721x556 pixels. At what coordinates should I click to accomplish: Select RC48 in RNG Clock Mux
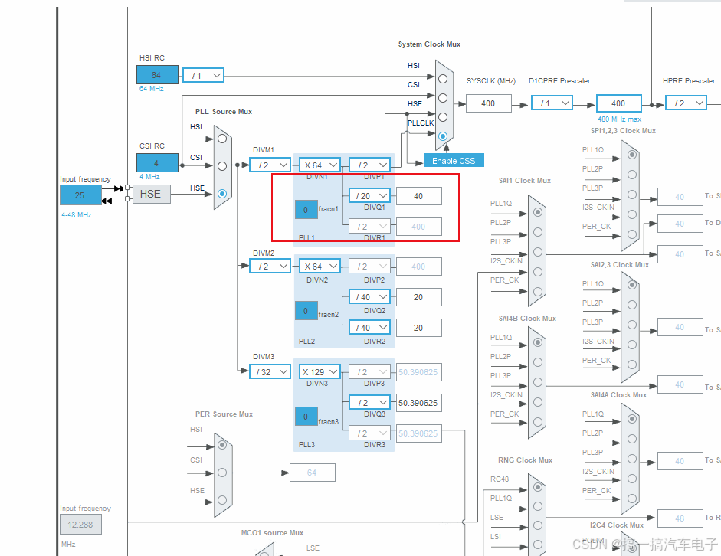click(x=538, y=487)
